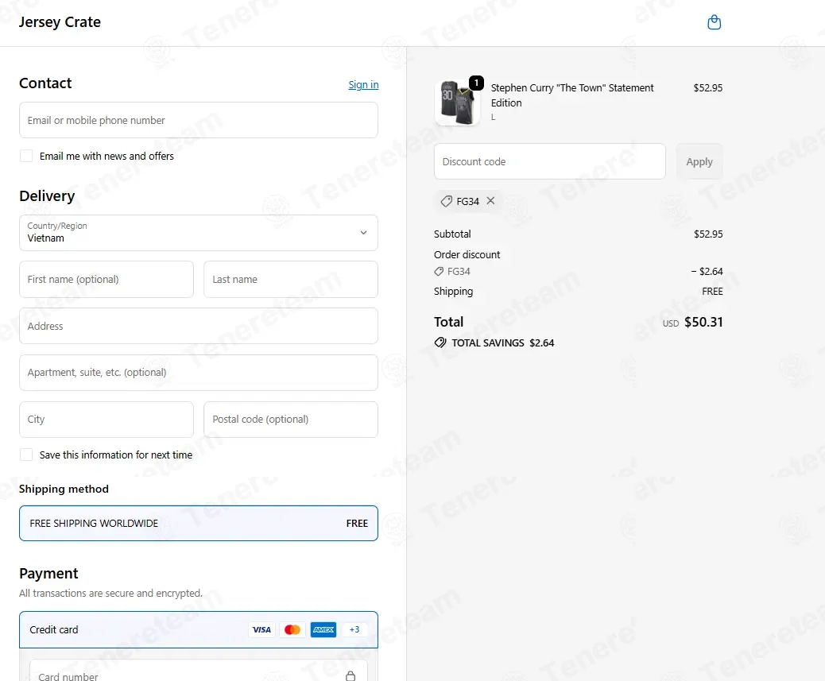Focus the Last name field
Viewport: 825px width, 681px height.
[290, 279]
